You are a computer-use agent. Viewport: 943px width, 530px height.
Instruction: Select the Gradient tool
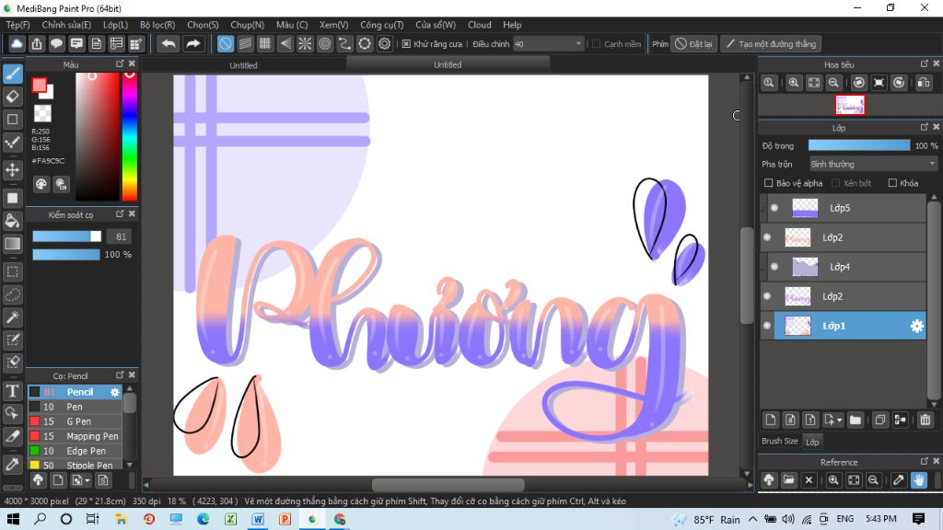(x=13, y=243)
